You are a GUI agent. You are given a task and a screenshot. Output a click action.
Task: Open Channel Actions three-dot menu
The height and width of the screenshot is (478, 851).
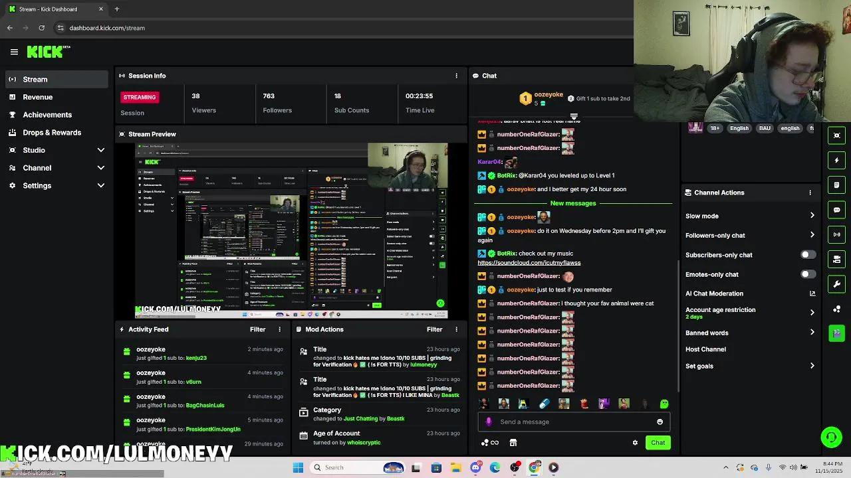[810, 193]
